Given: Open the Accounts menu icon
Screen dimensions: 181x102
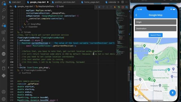Looking at the screenshot, I should coord(4,92).
